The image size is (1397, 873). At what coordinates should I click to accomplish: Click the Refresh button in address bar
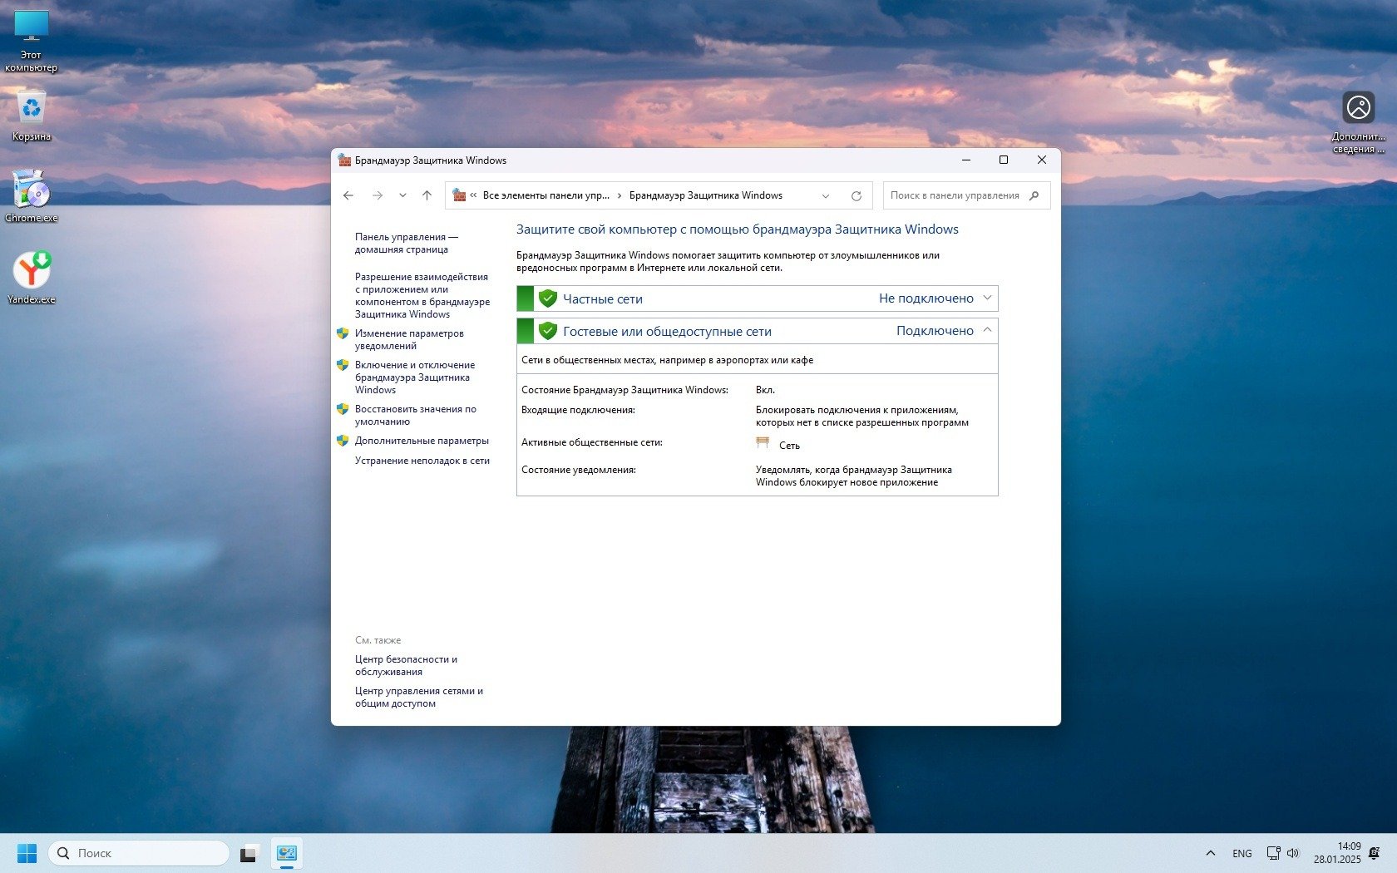[x=856, y=196]
